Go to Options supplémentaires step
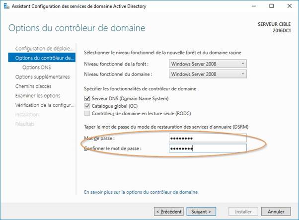Screen dimensions: 299x220 click(x=43, y=76)
